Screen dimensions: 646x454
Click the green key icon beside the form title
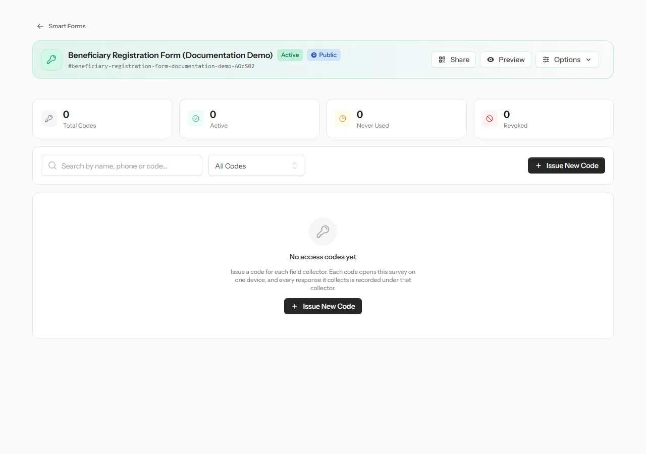(x=51, y=60)
